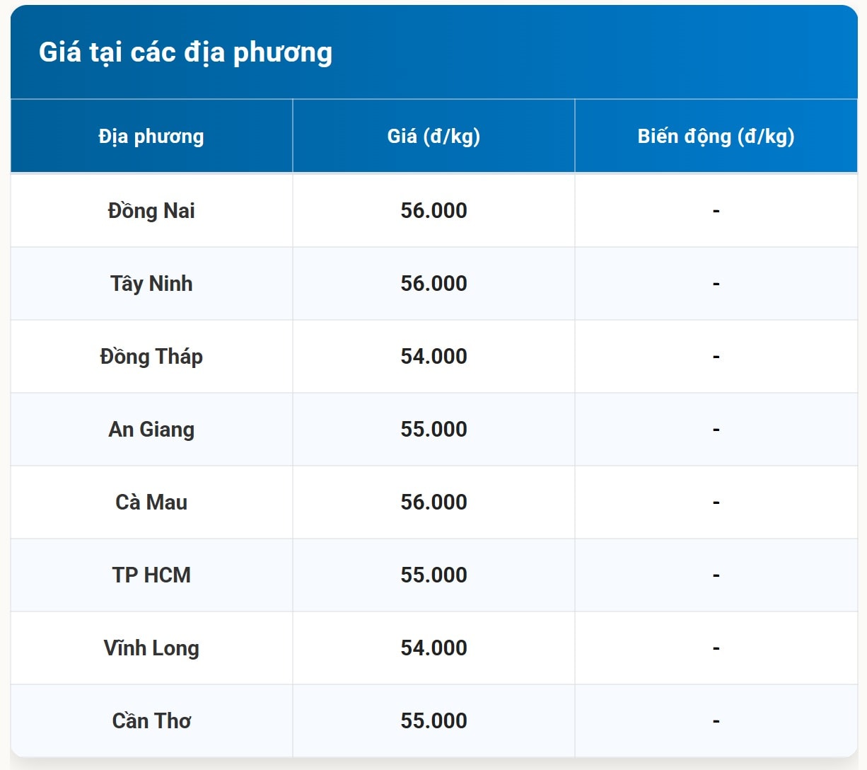This screenshot has height=770, width=867.
Task: Click the Đồng Tháp location cell
Action: tap(151, 357)
